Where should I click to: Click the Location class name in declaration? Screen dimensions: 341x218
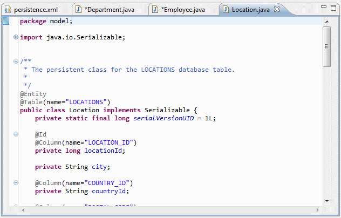(x=84, y=110)
